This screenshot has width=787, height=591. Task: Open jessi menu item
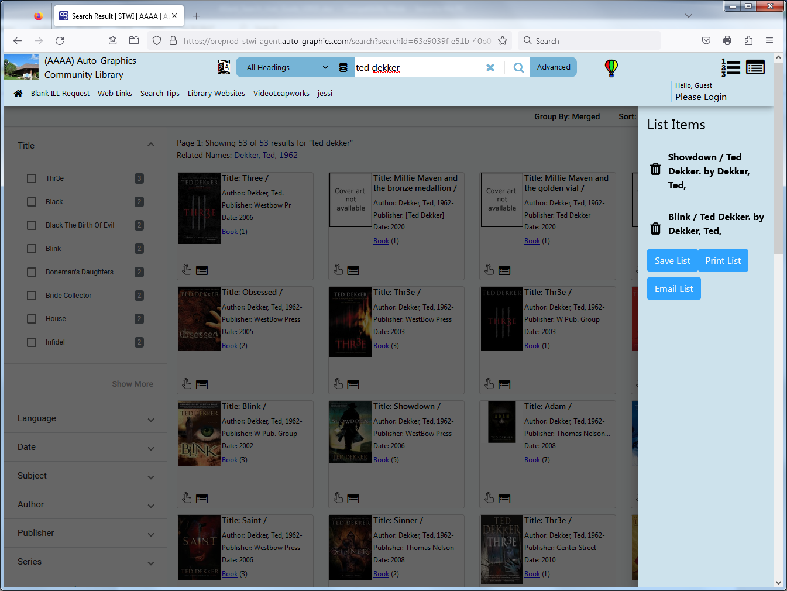point(325,94)
